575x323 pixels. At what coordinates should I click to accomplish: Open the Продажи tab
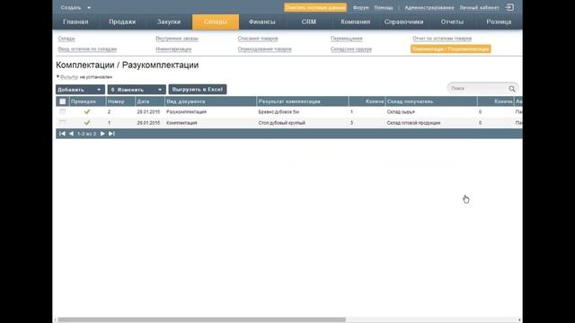point(122,22)
